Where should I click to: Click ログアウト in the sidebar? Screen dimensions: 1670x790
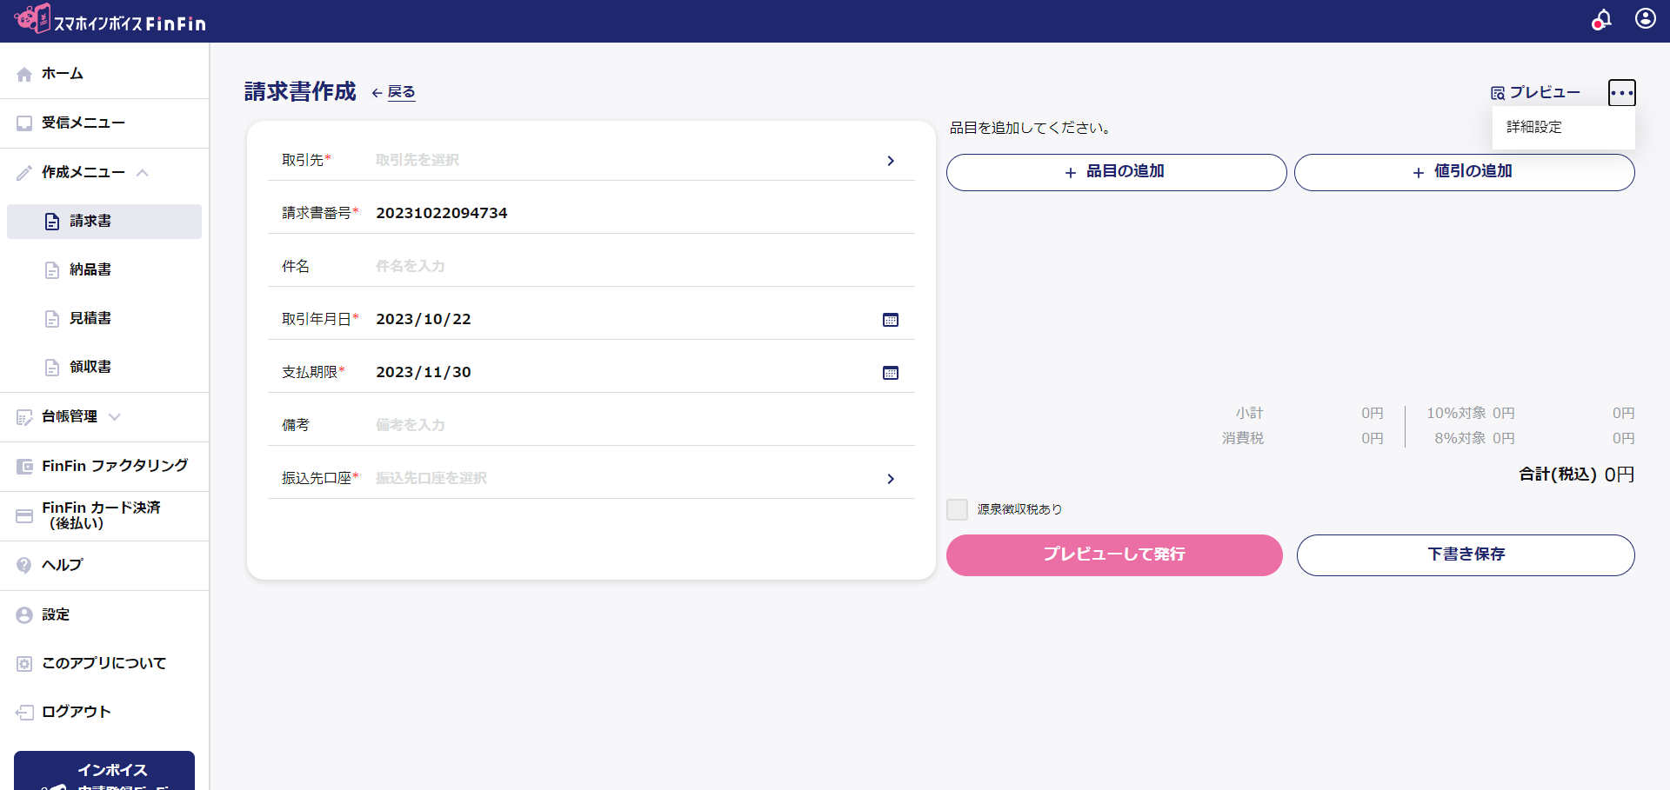pos(104,713)
